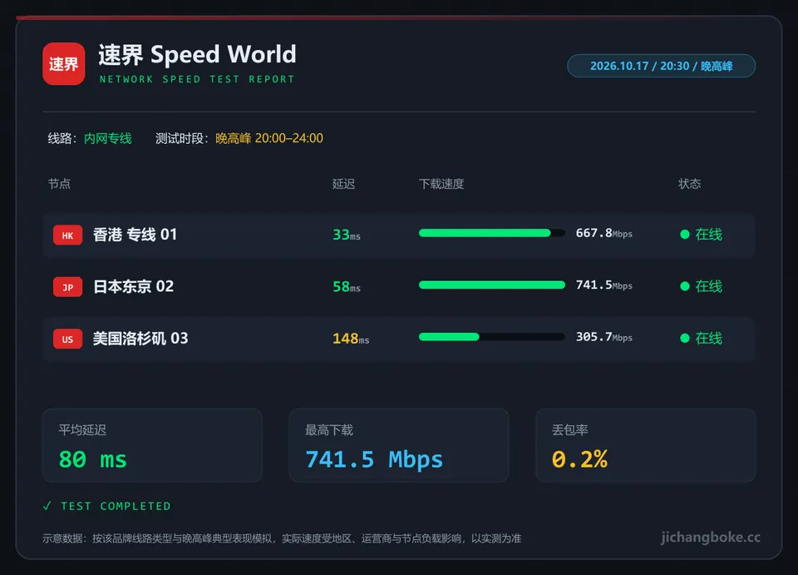The image size is (798, 575).
Task: Click the green status dot for 美国洛杉矶 03
Action: [684, 338]
